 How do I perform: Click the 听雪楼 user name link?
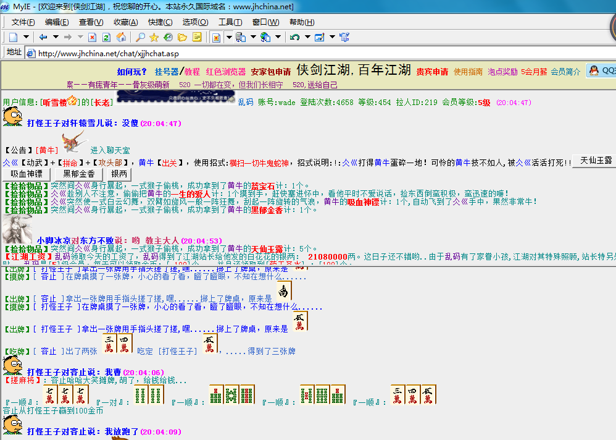54,103
